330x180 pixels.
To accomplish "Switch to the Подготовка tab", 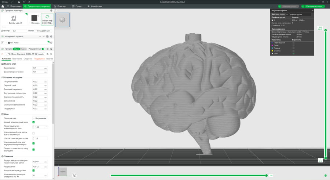I will click(14, 6).
